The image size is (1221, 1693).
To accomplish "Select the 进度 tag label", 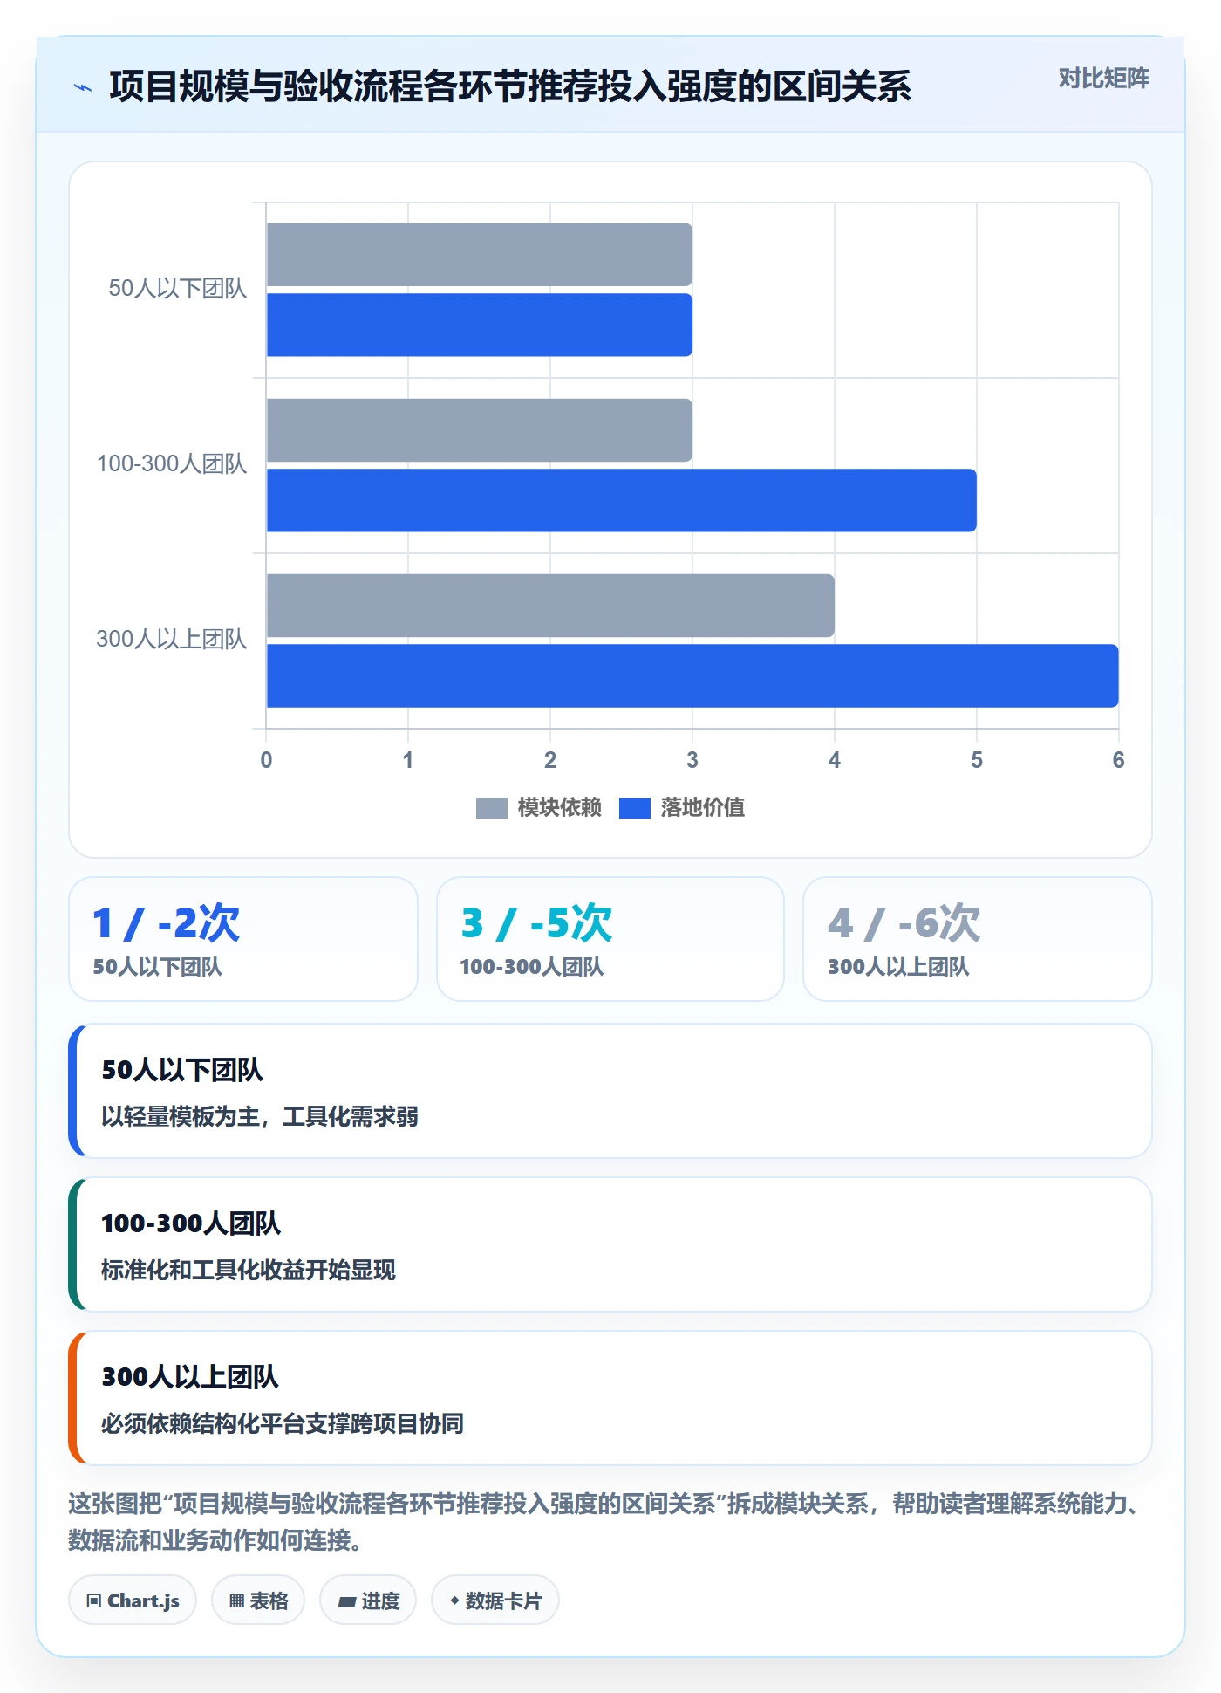I will (x=380, y=1601).
